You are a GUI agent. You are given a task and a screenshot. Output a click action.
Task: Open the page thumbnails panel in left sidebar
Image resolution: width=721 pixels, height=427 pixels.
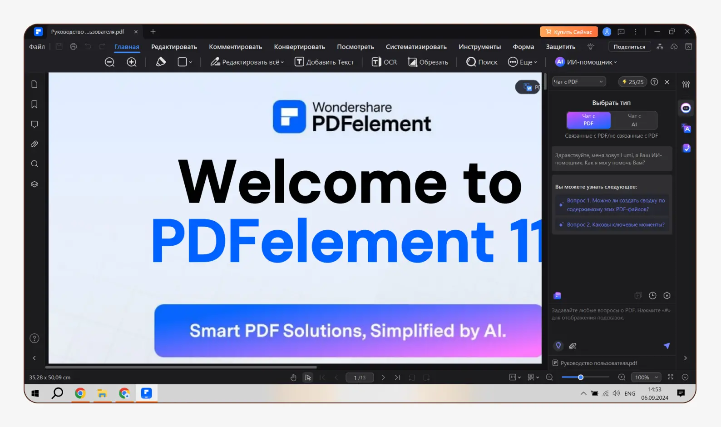pyautogui.click(x=34, y=84)
